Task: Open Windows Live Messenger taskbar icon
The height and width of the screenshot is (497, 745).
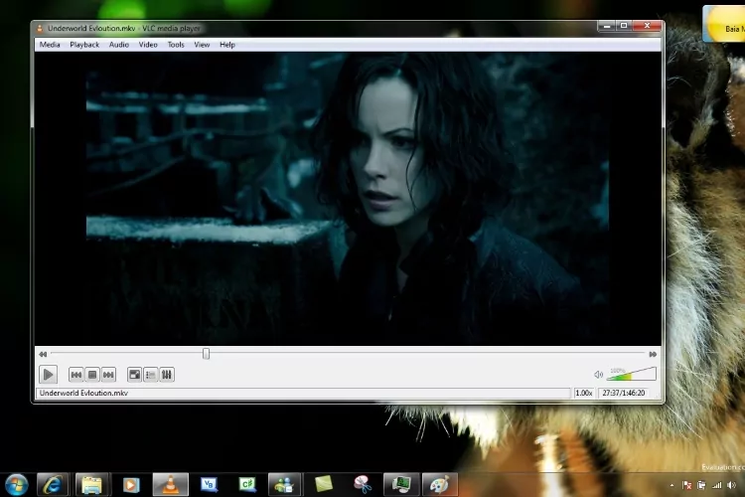Action: (x=284, y=485)
